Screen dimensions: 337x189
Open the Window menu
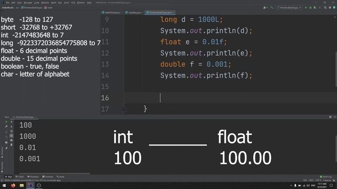81,3
